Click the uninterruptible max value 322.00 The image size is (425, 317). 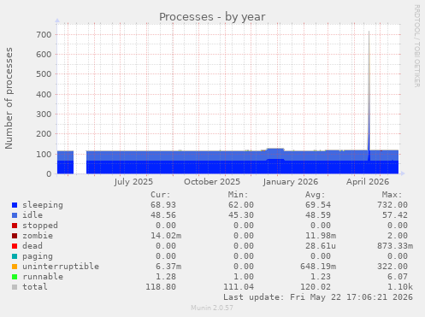point(393,267)
